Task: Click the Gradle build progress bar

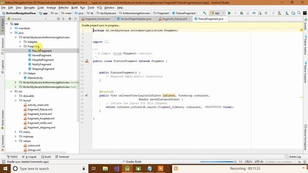Action: click(x=217, y=162)
